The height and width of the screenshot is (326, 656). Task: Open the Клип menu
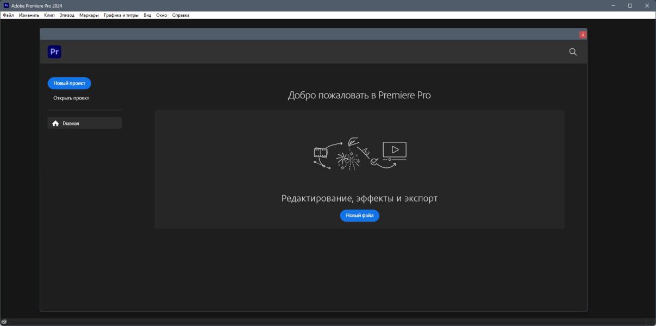pyautogui.click(x=49, y=15)
